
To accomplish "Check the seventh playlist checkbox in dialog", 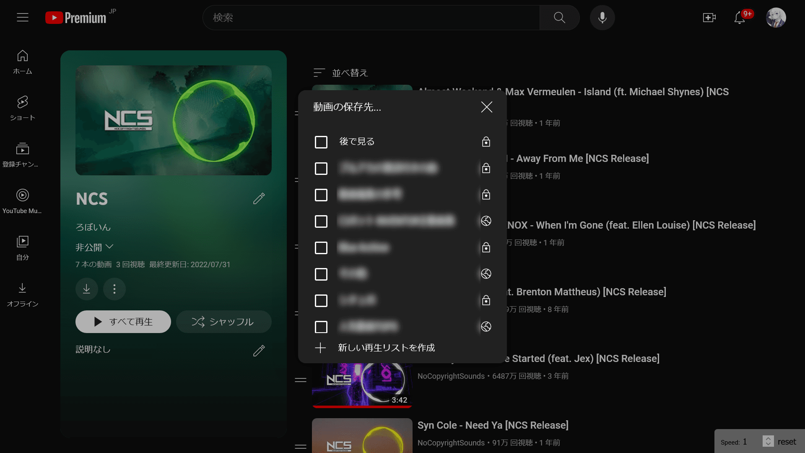I will coord(321,301).
